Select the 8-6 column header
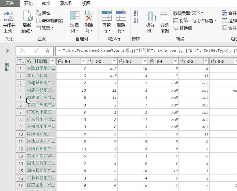 pyautogui.click(x=223, y=61)
